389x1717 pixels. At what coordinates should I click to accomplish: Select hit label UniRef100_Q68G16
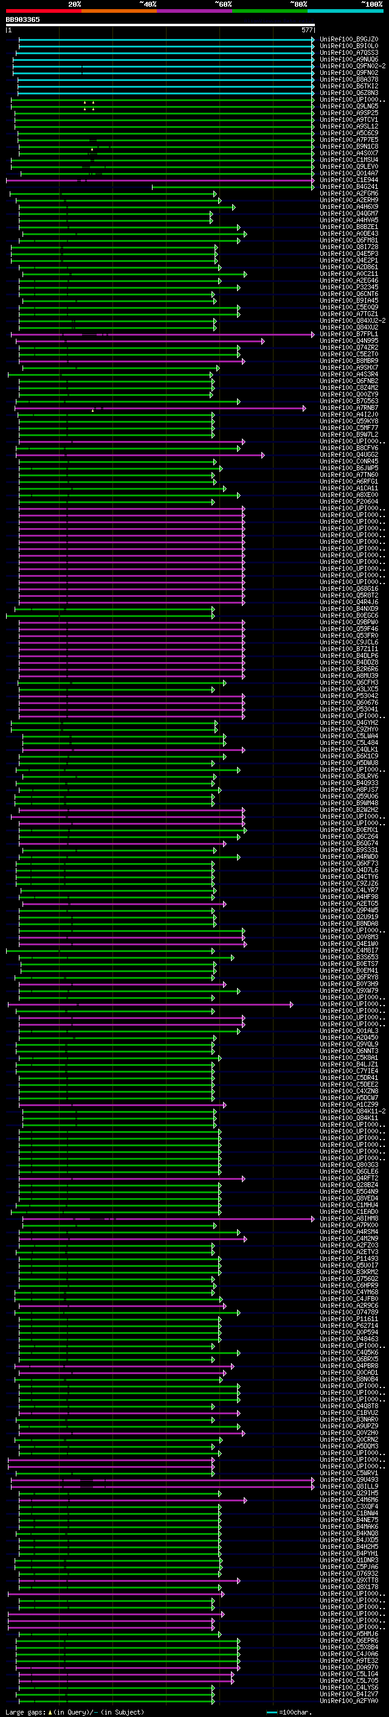349,588
